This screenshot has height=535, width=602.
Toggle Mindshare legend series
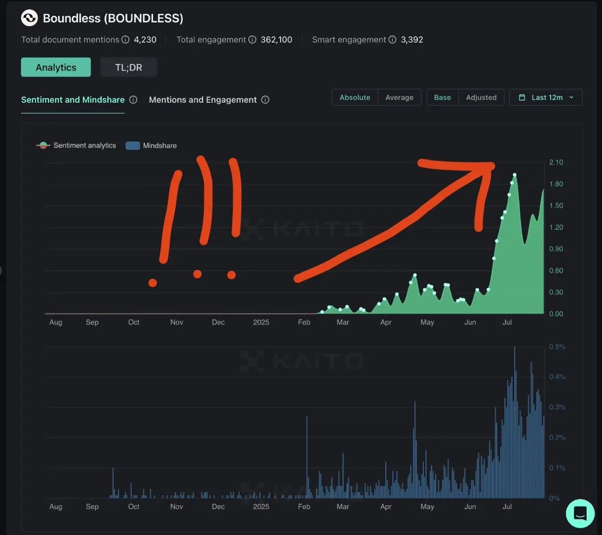point(151,145)
